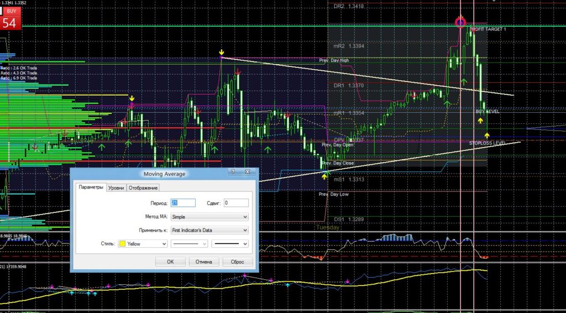Open the thin line style dropdown

[x=189, y=244]
